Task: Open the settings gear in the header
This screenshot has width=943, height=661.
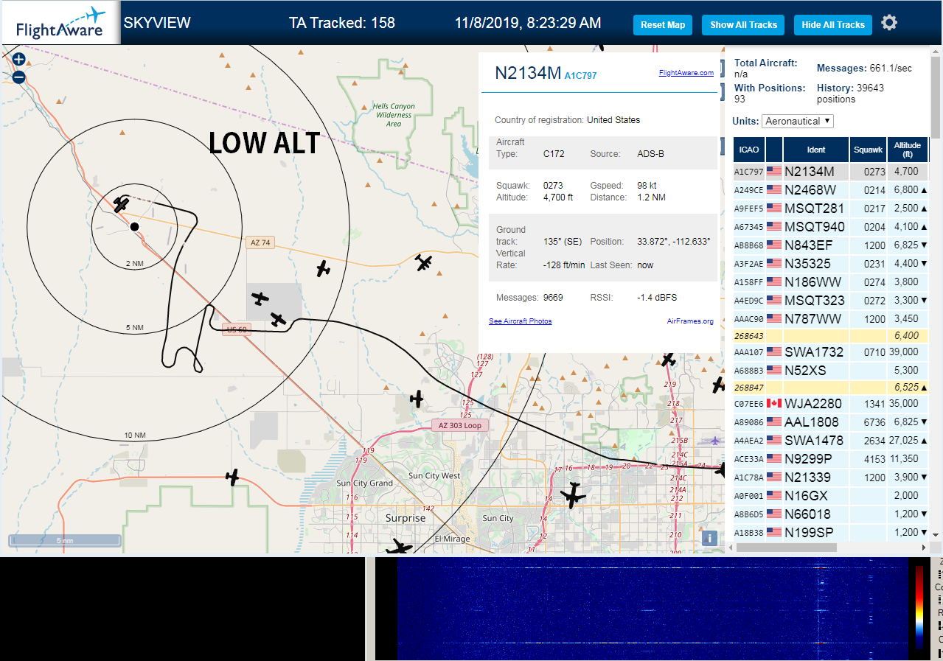Action: 889,23
